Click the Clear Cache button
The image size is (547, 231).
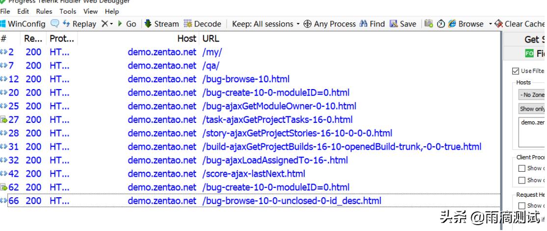520,24
